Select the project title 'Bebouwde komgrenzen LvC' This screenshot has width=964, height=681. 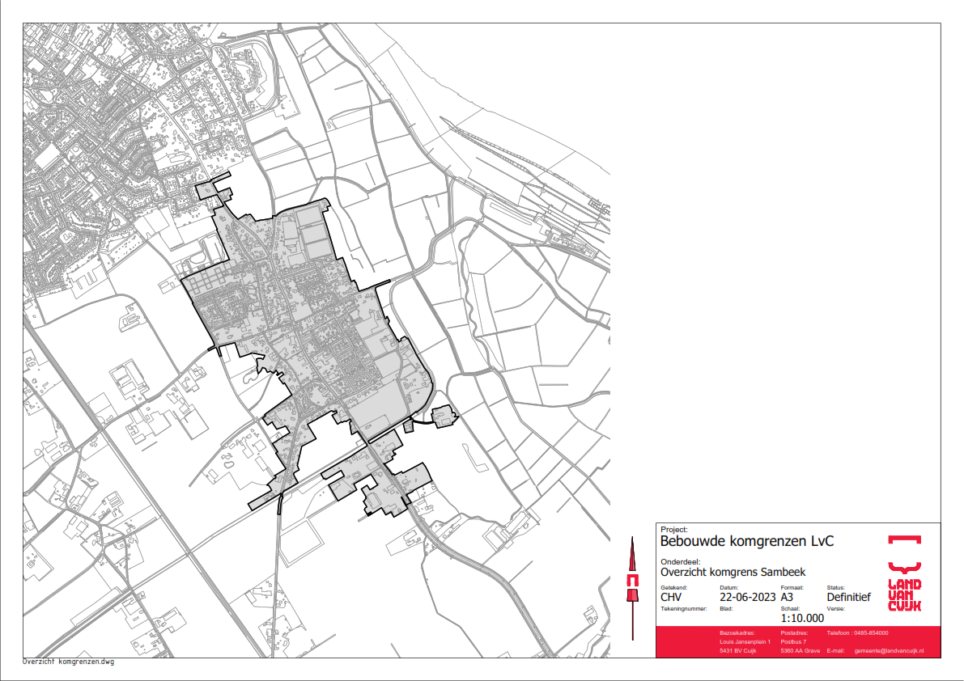point(735,541)
